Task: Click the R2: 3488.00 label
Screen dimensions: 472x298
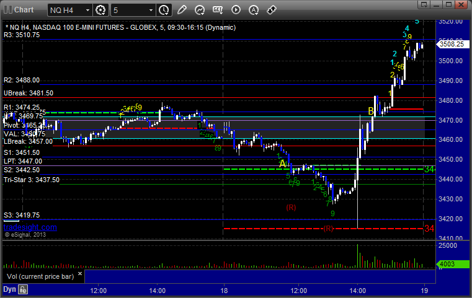Action: [22, 81]
